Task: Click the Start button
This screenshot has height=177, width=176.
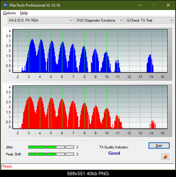Action: [x=159, y=145]
